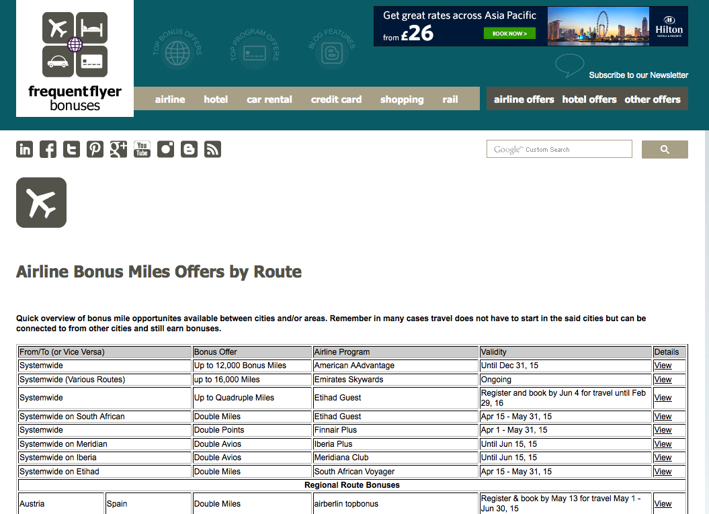Click the 'Validity' column header
This screenshot has height=514, width=709.
[566, 351]
